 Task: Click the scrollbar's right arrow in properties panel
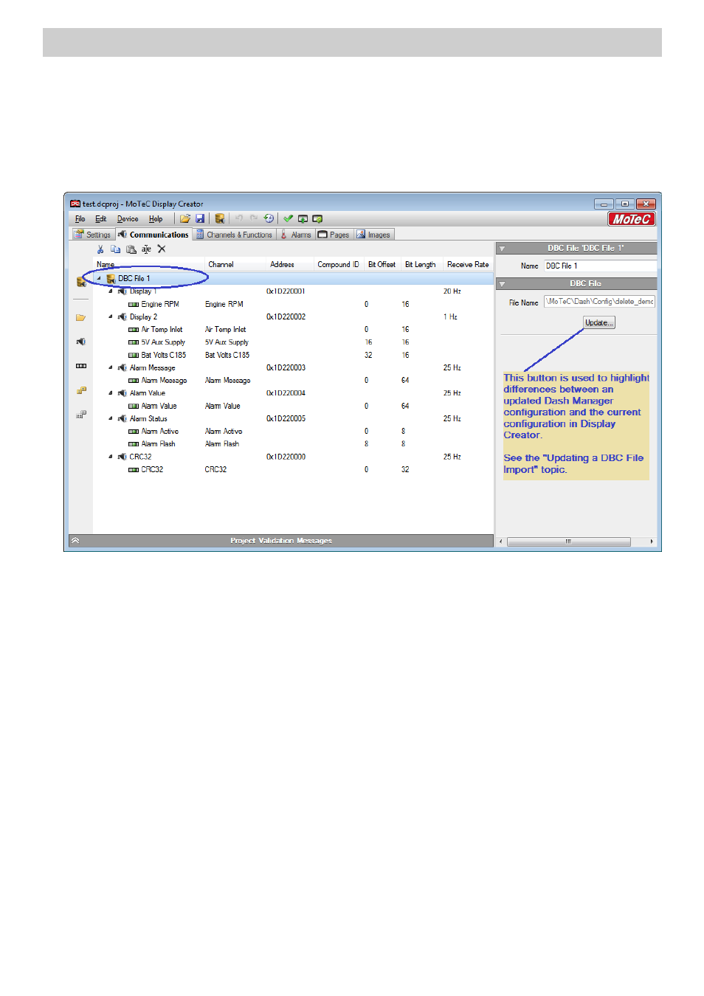click(x=652, y=542)
